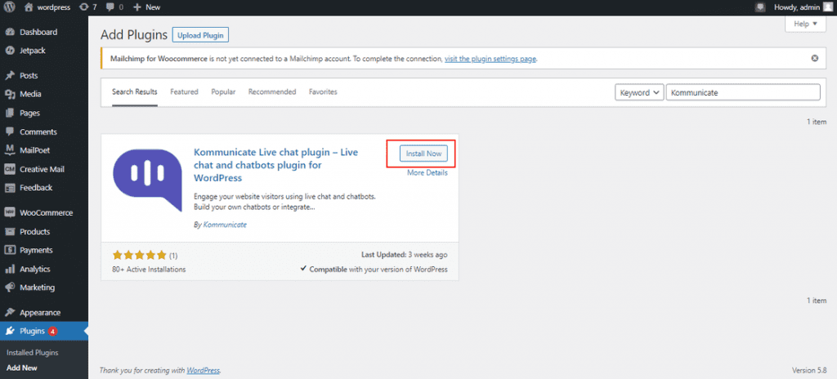Open the Kommunicate author link
The image size is (837, 379).
pyautogui.click(x=225, y=225)
